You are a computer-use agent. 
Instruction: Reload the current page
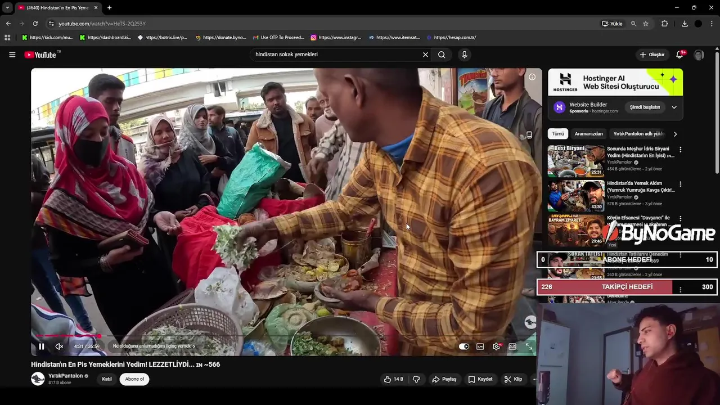[35, 24]
